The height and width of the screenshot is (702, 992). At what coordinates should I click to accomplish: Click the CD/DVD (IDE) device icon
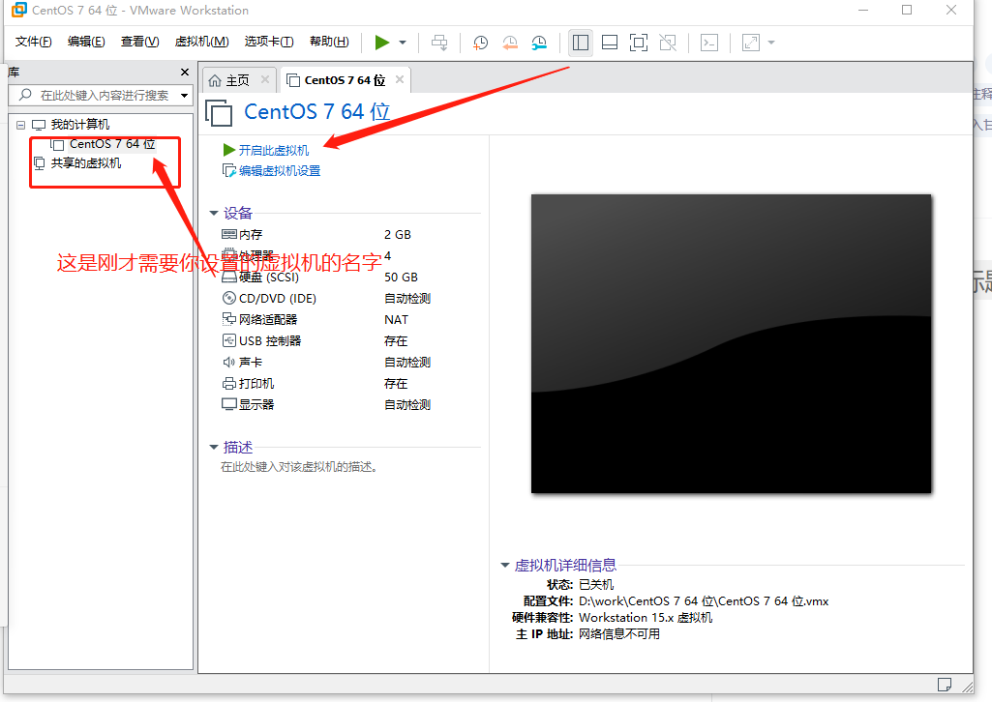click(x=229, y=298)
